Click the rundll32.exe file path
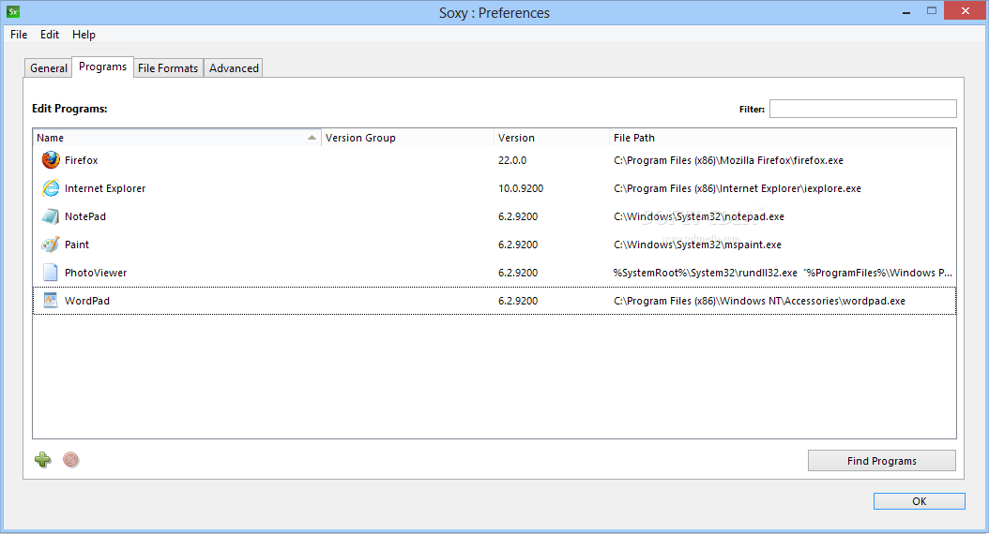Screen dimensions: 989x534 pos(783,273)
